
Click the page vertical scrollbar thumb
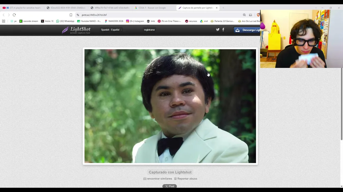(x=341, y=104)
